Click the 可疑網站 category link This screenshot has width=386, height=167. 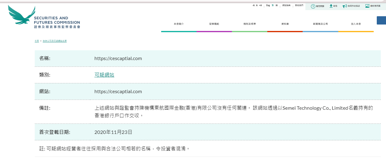[x=104, y=75]
